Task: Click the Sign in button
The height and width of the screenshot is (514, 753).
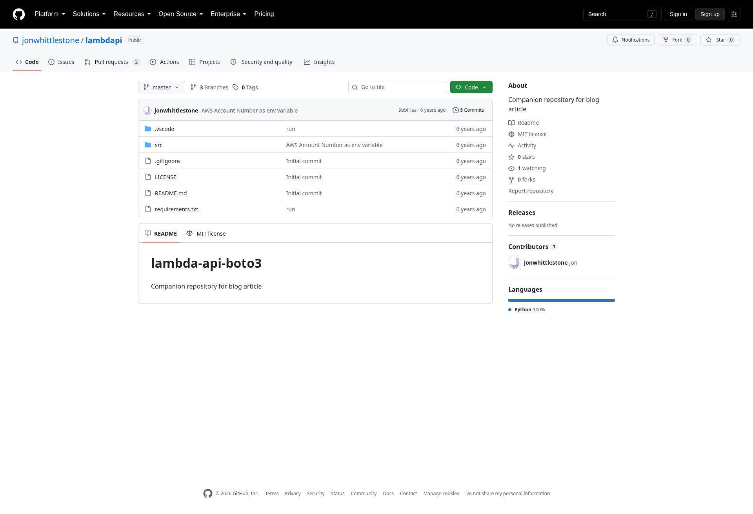Action: tap(678, 14)
